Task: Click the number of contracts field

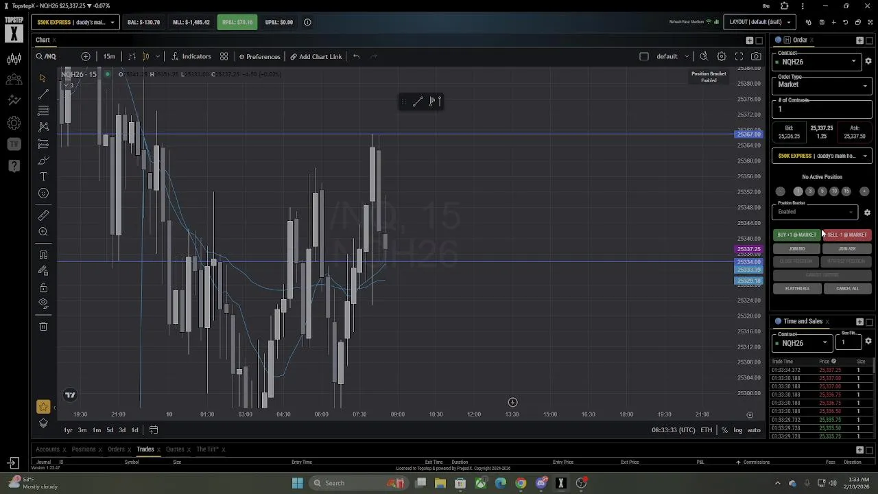Action: pos(822,108)
